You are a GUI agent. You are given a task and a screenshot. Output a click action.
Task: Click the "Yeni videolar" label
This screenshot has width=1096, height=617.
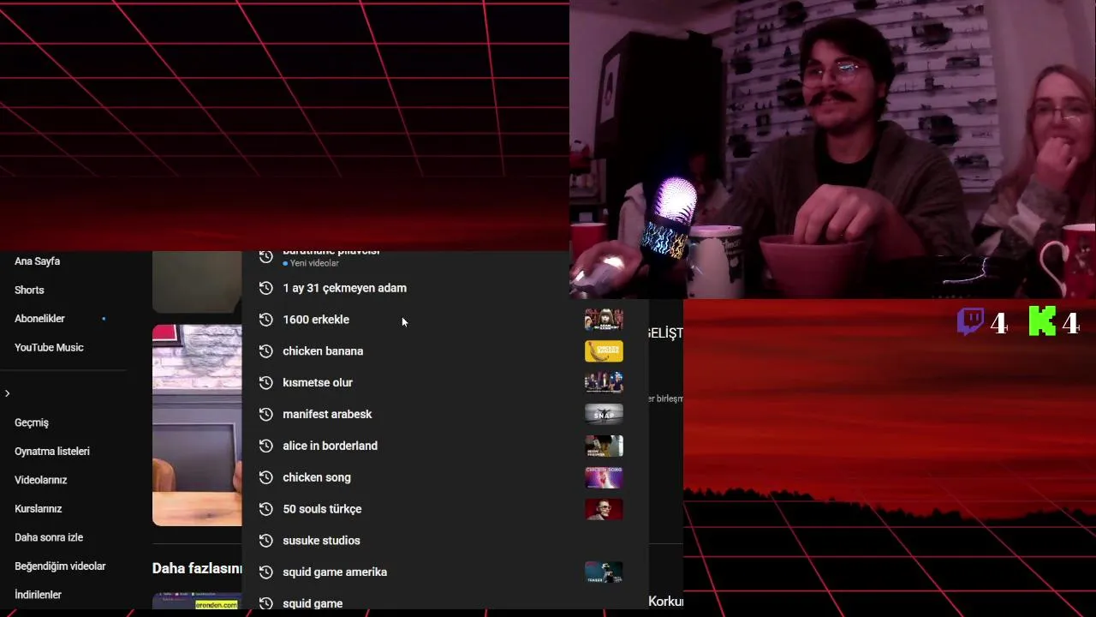314,263
